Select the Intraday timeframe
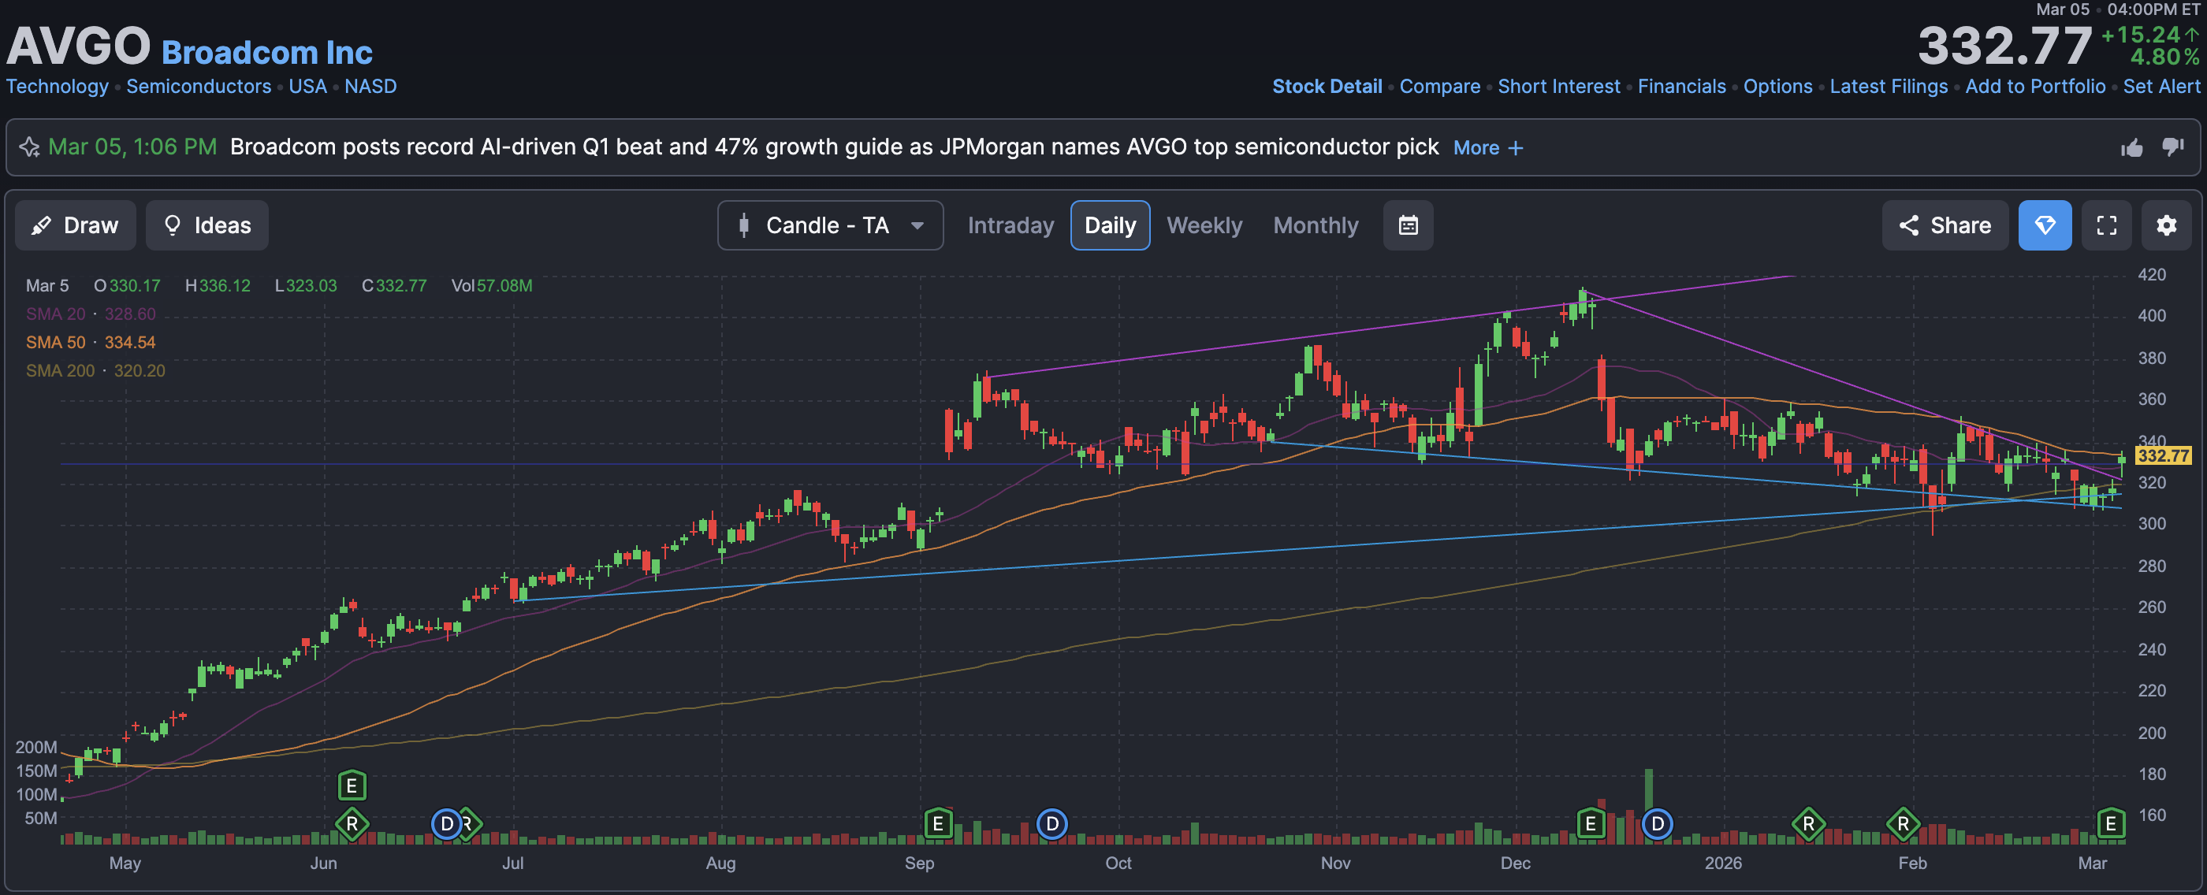 tap(1010, 225)
